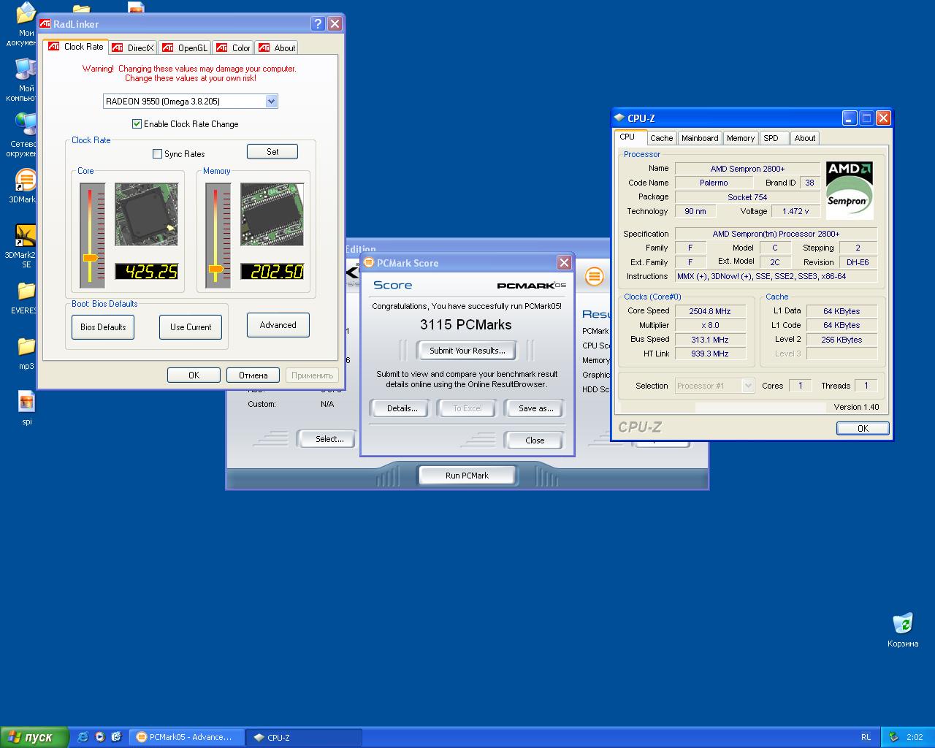Click the orange PCMark logo icon
The height and width of the screenshot is (748, 935).
(x=595, y=276)
